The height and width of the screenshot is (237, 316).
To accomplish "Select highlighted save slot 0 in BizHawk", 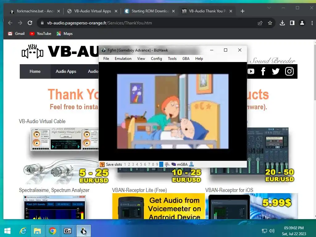I will (161, 164).
